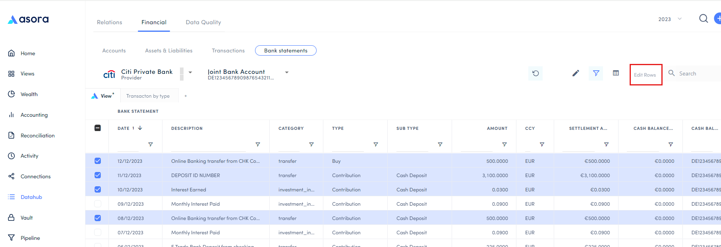
Task: Click the magnifier search icon at top right
Action: coord(703,19)
